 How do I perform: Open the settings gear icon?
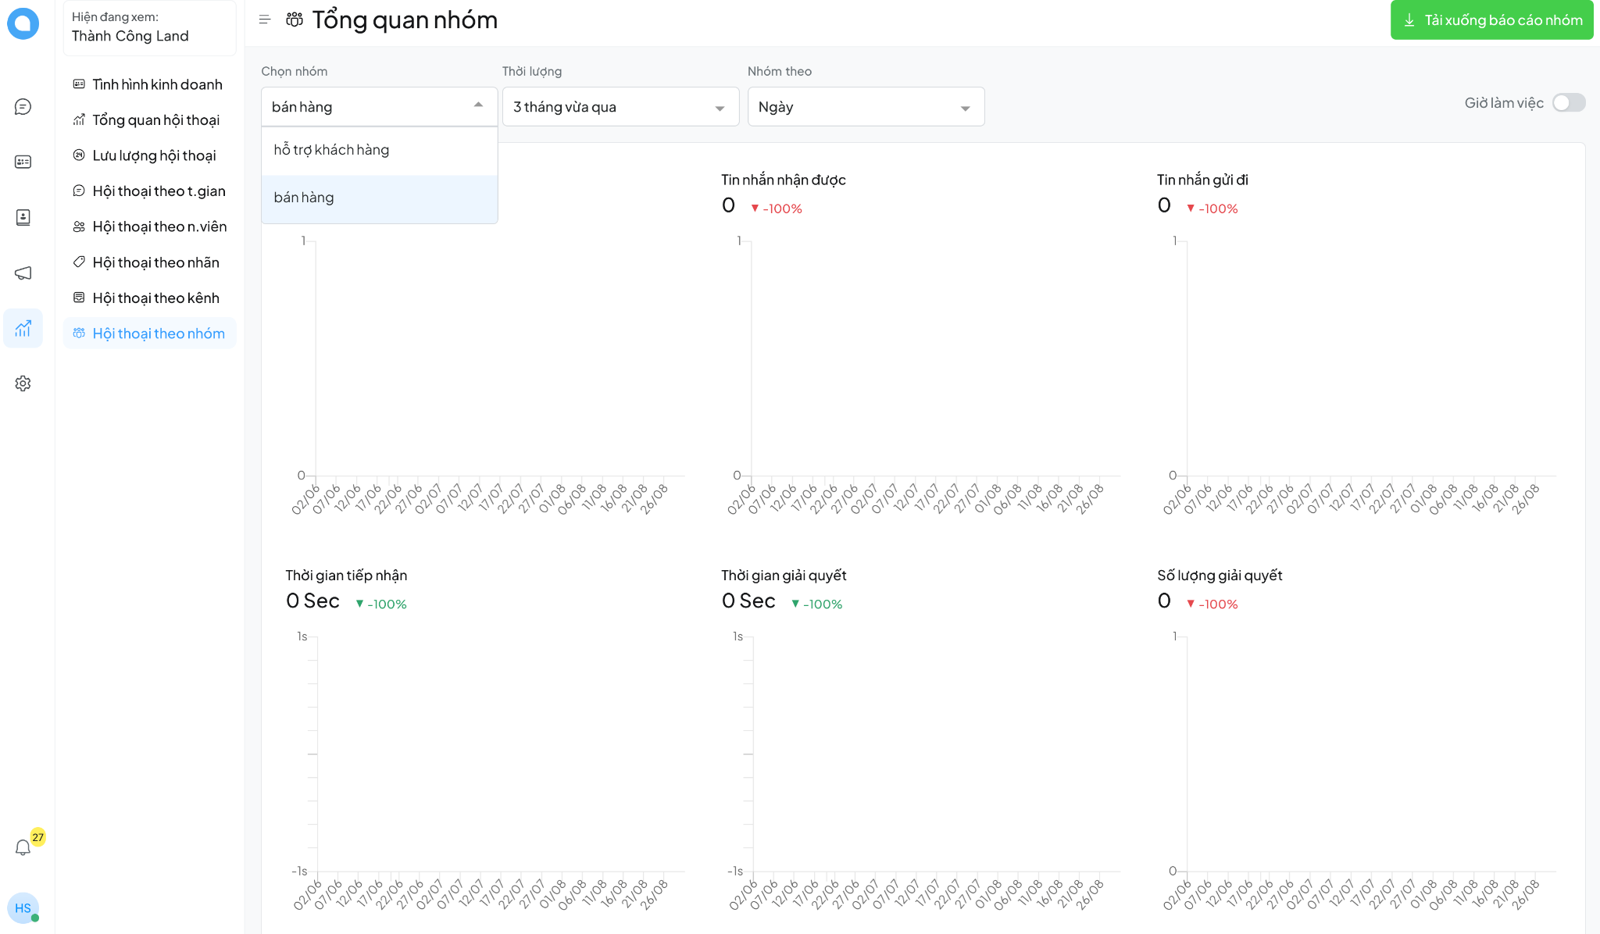pyautogui.click(x=23, y=383)
